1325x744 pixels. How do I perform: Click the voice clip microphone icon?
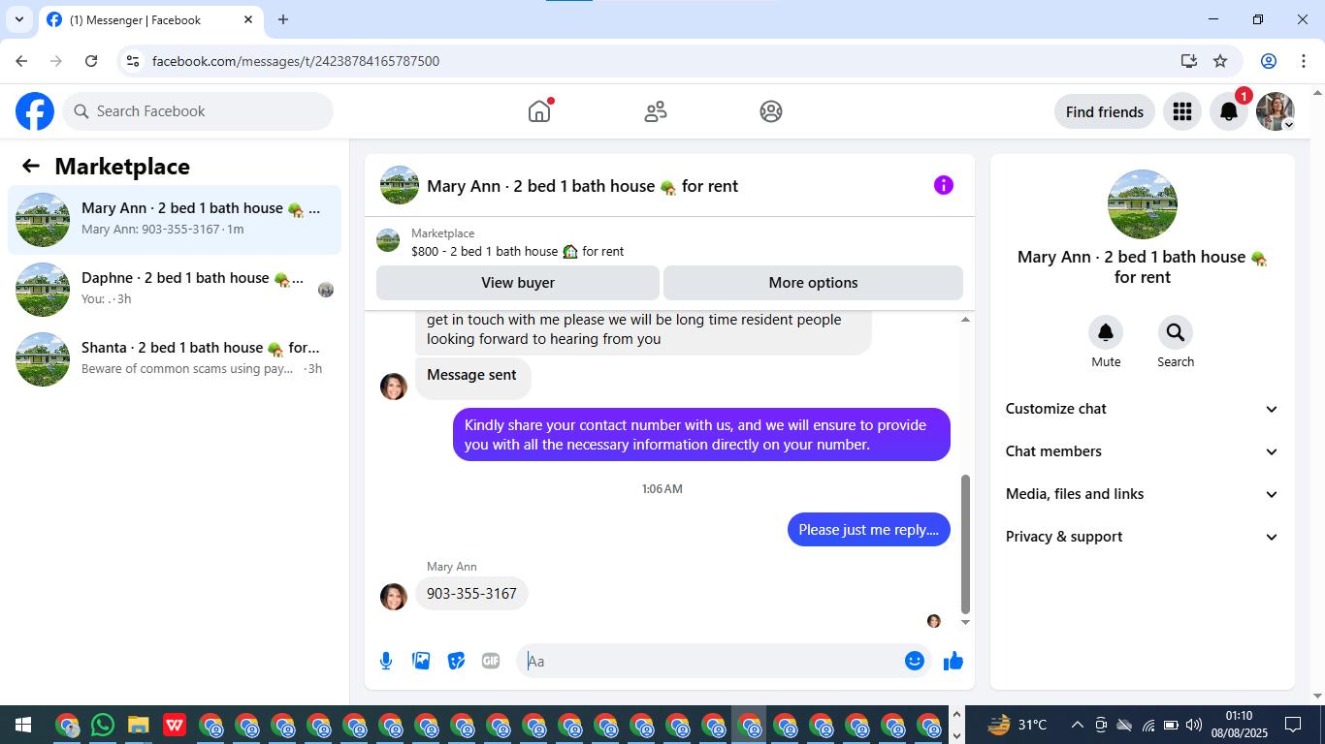pyautogui.click(x=386, y=661)
